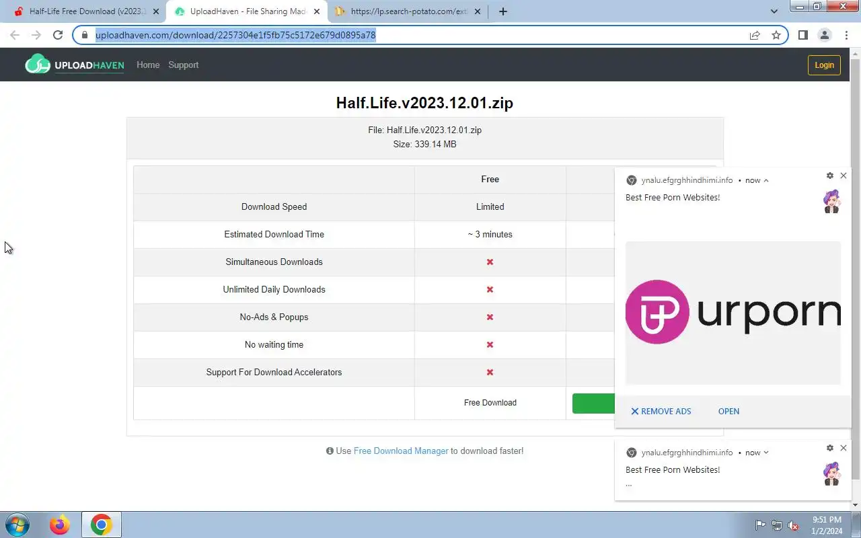The width and height of the screenshot is (861, 538).
Task: Click the page vertical scrollbar
Action: pyautogui.click(x=856, y=269)
